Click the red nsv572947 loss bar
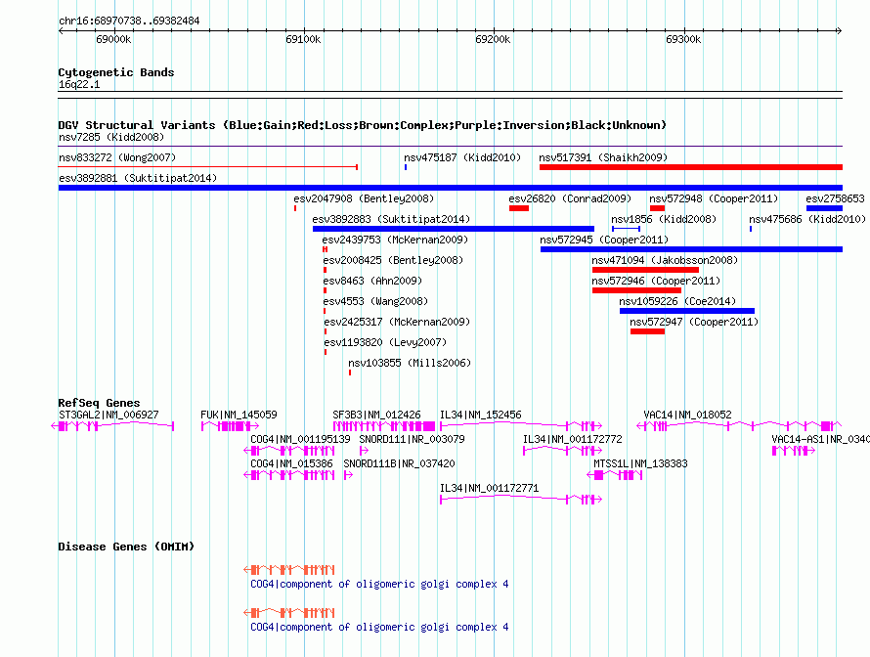 (647, 331)
